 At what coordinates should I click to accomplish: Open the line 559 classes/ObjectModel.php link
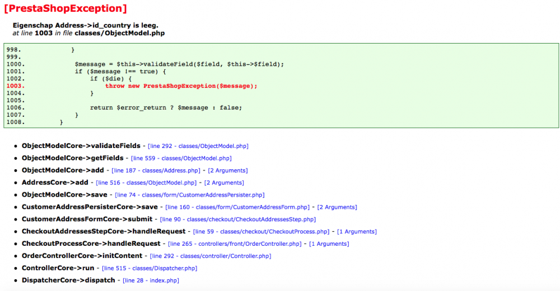coord(181,158)
